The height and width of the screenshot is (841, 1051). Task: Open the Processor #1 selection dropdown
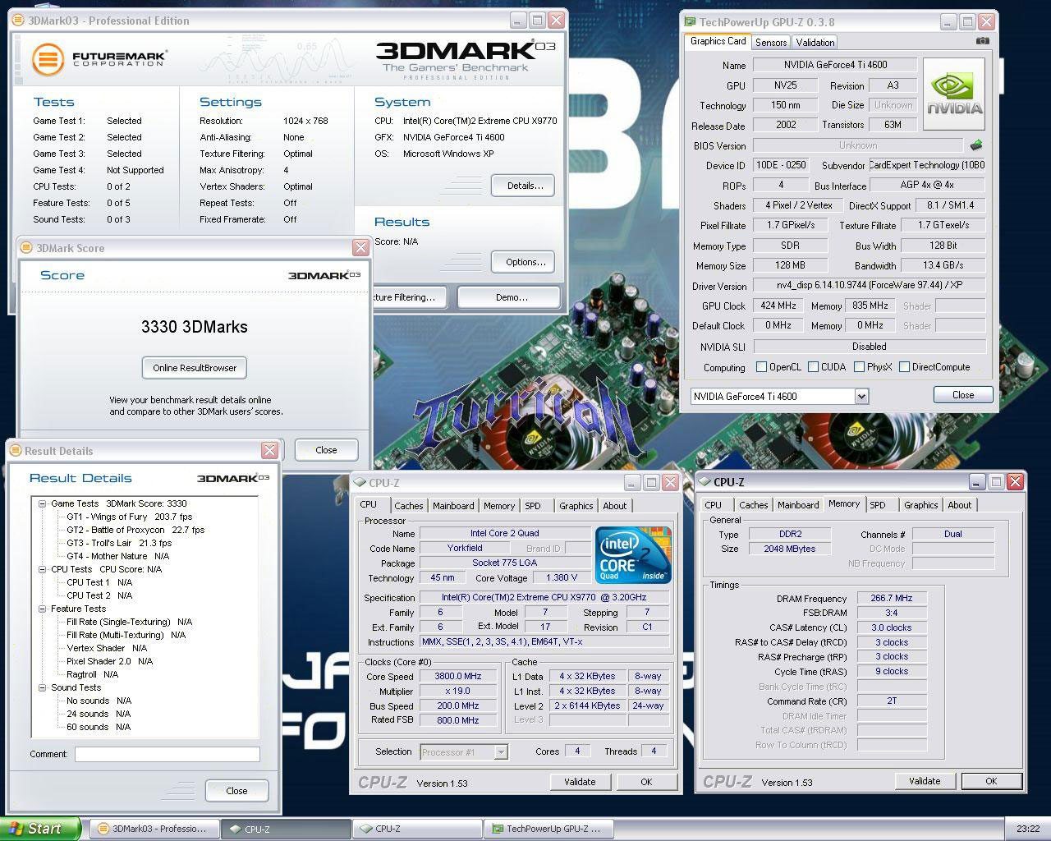tap(501, 751)
